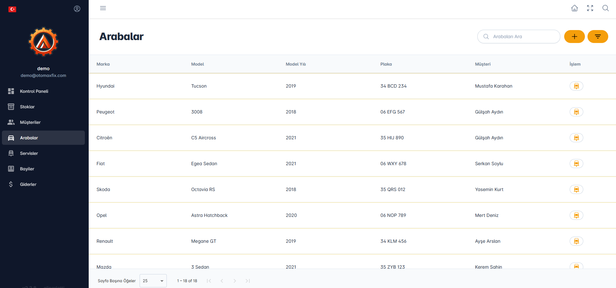The height and width of the screenshot is (288, 616).
Task: Go to next page pagination arrow
Action: click(235, 281)
